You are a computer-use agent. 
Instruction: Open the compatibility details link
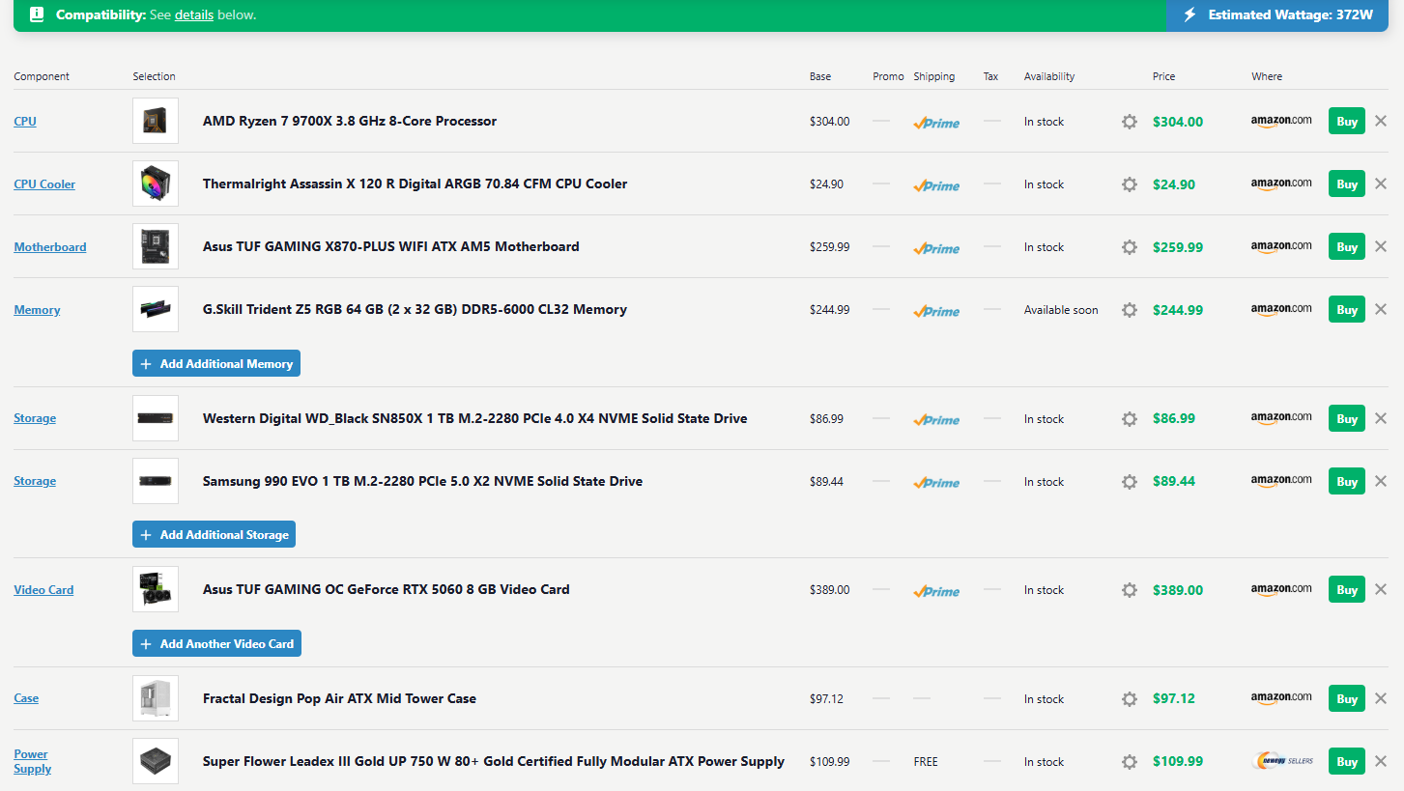194,15
